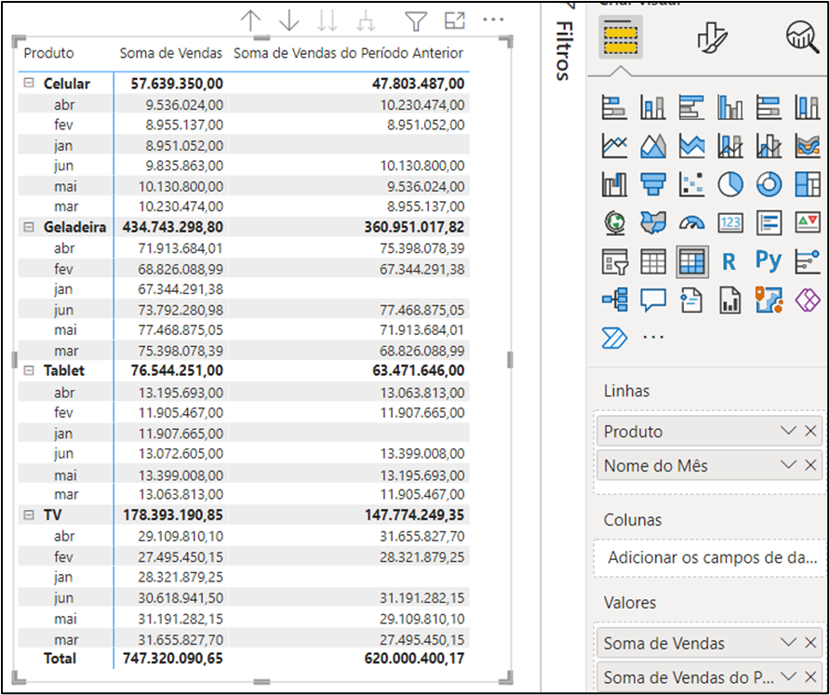Choose the ArcGIS Maps visual
The width and height of the screenshot is (830, 695).
tap(769, 301)
